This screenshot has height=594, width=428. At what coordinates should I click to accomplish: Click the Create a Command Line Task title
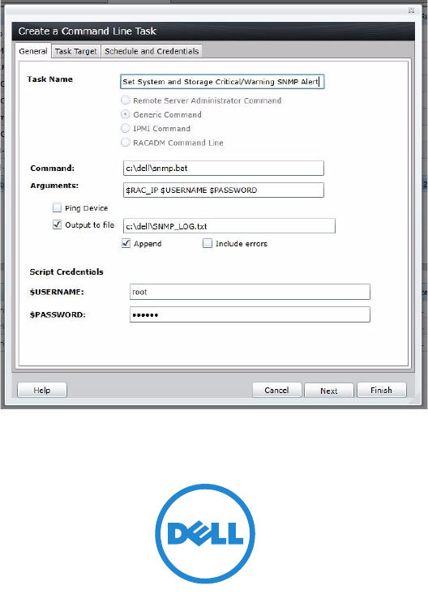(x=88, y=31)
